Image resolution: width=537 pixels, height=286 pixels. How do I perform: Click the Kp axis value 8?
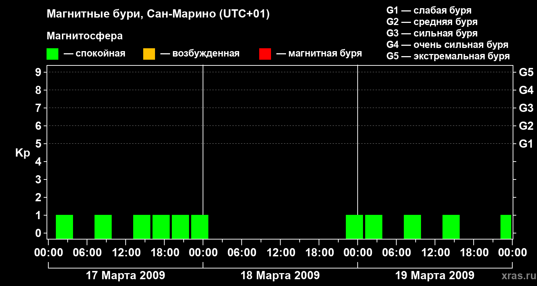click(39, 90)
